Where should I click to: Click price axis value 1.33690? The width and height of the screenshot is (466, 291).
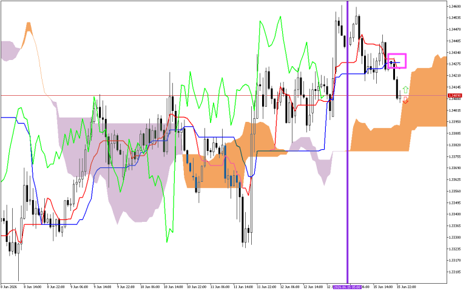455,168
